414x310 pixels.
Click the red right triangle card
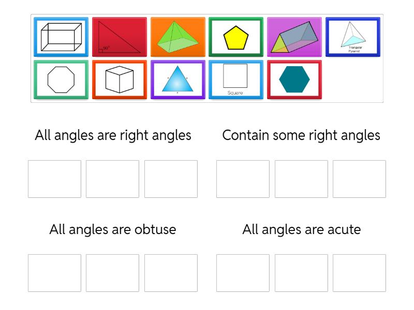tap(120, 37)
